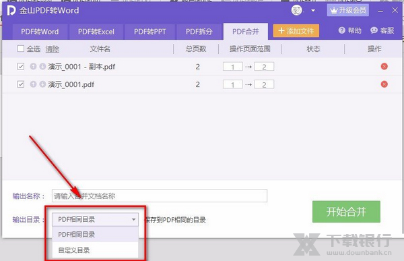The height and width of the screenshot is (261, 404).
Task: Edit start page field for 演示_0001 - 副本.pdf
Action: (233, 67)
